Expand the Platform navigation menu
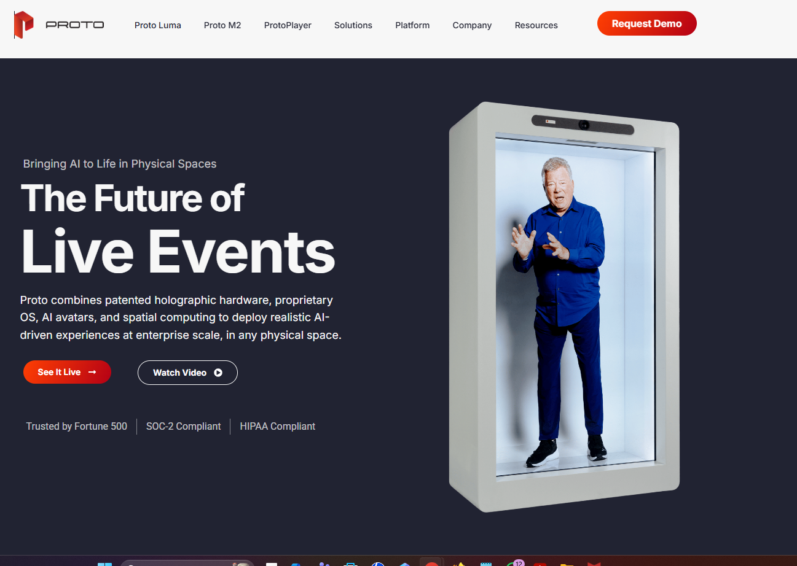797x566 pixels. (412, 25)
